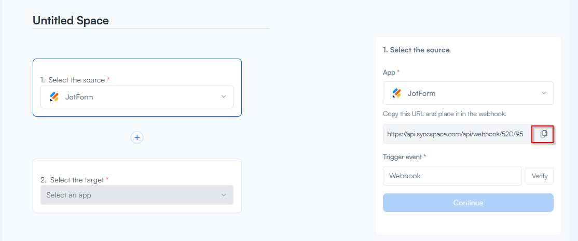Click the 'JotForm' text in the App dropdown

[421, 93]
